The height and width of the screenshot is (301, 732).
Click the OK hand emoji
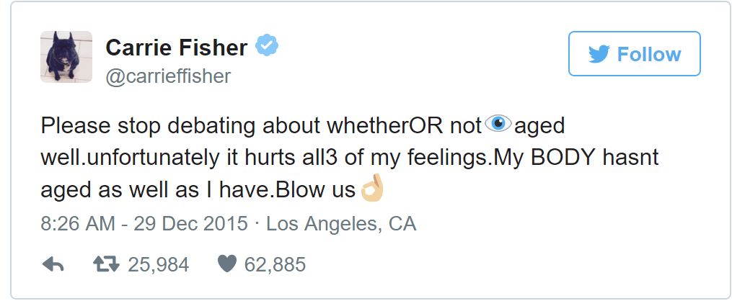[372, 189]
